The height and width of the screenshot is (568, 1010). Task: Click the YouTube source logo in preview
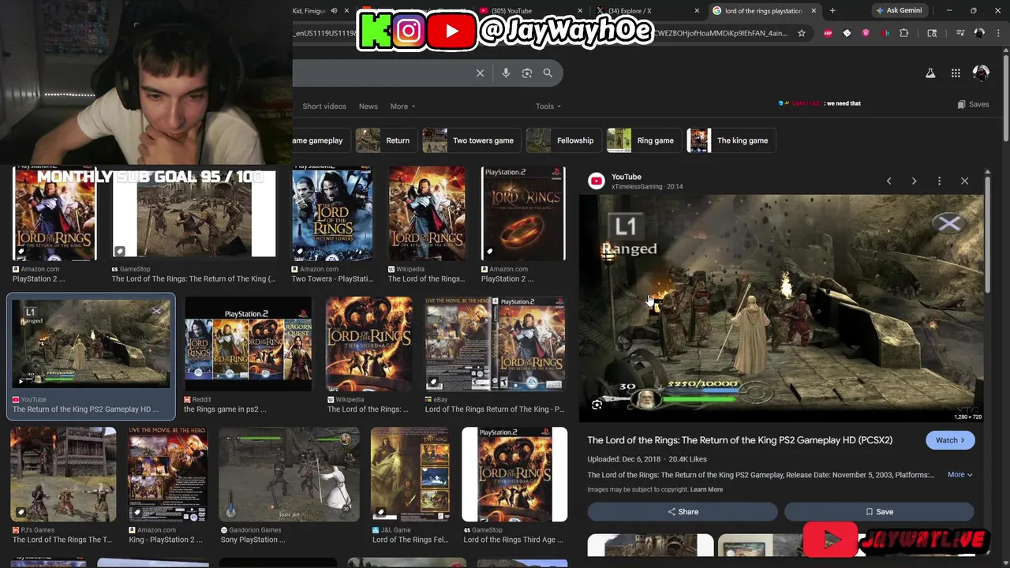[597, 181]
